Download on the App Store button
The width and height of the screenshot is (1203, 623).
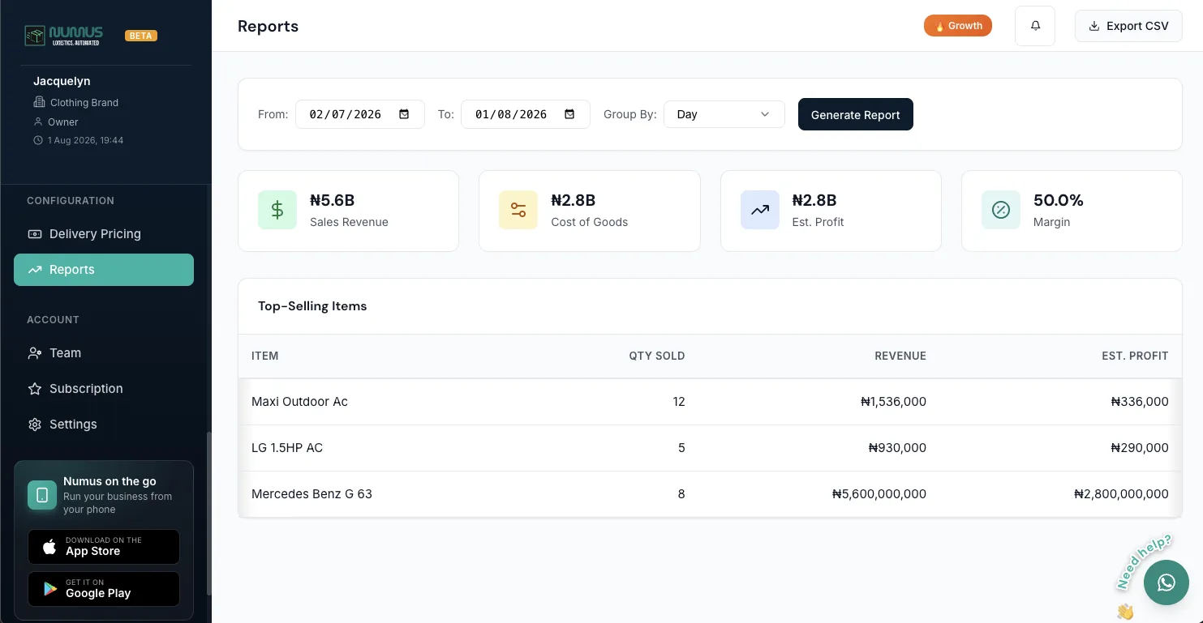click(x=104, y=547)
